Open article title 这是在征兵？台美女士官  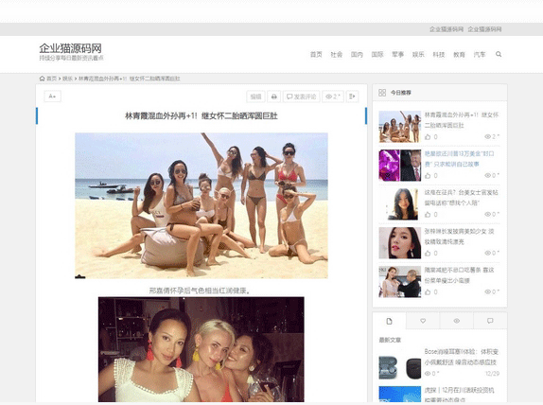pyautogui.click(x=462, y=198)
